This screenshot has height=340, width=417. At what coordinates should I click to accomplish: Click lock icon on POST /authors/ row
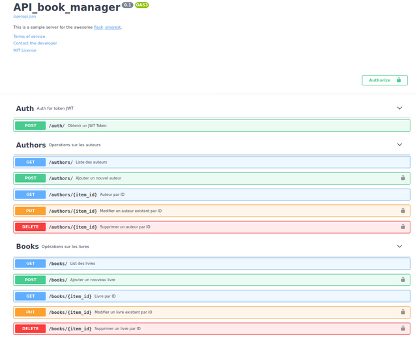click(x=403, y=178)
